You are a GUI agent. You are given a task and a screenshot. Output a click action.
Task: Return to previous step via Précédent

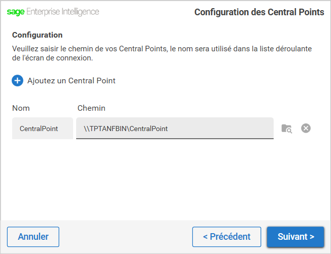pos(227,237)
